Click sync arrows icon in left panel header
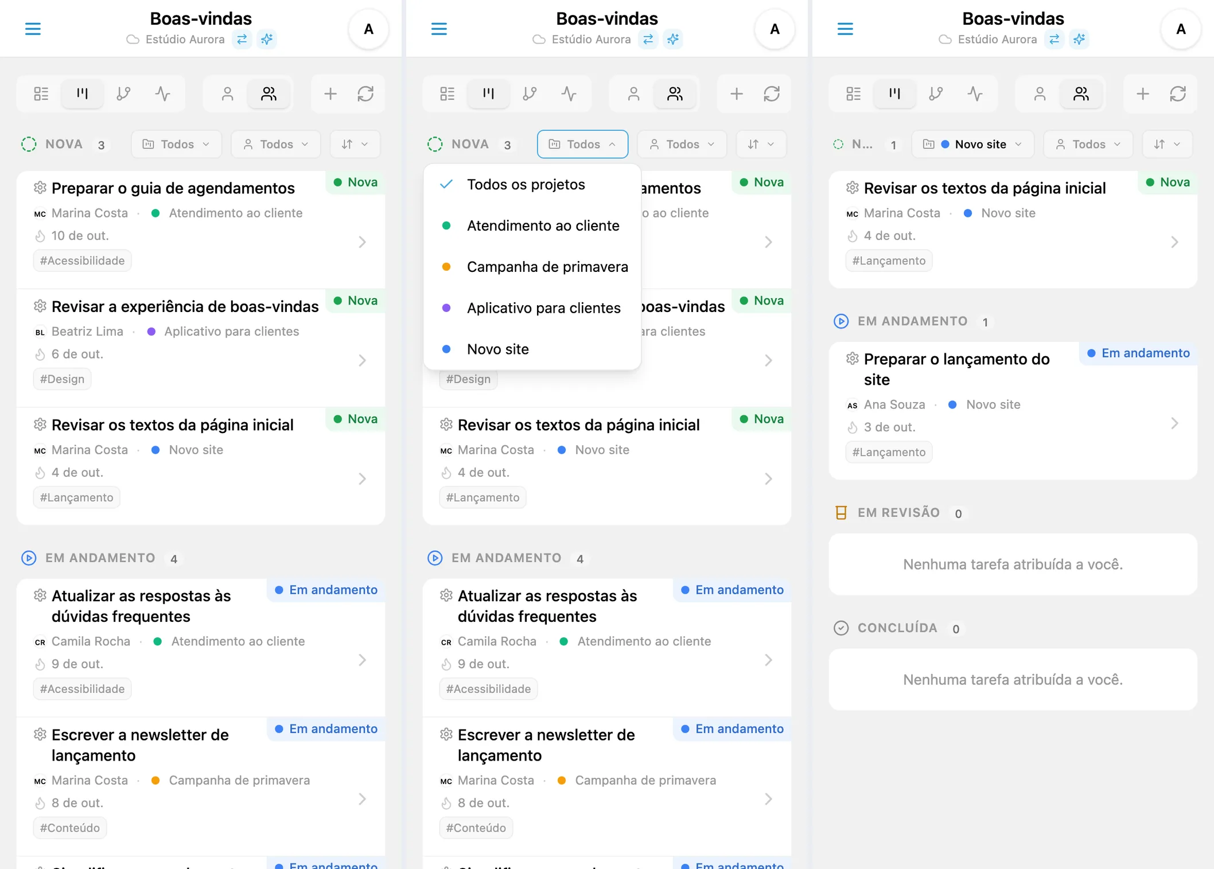The image size is (1214, 869). point(242,39)
